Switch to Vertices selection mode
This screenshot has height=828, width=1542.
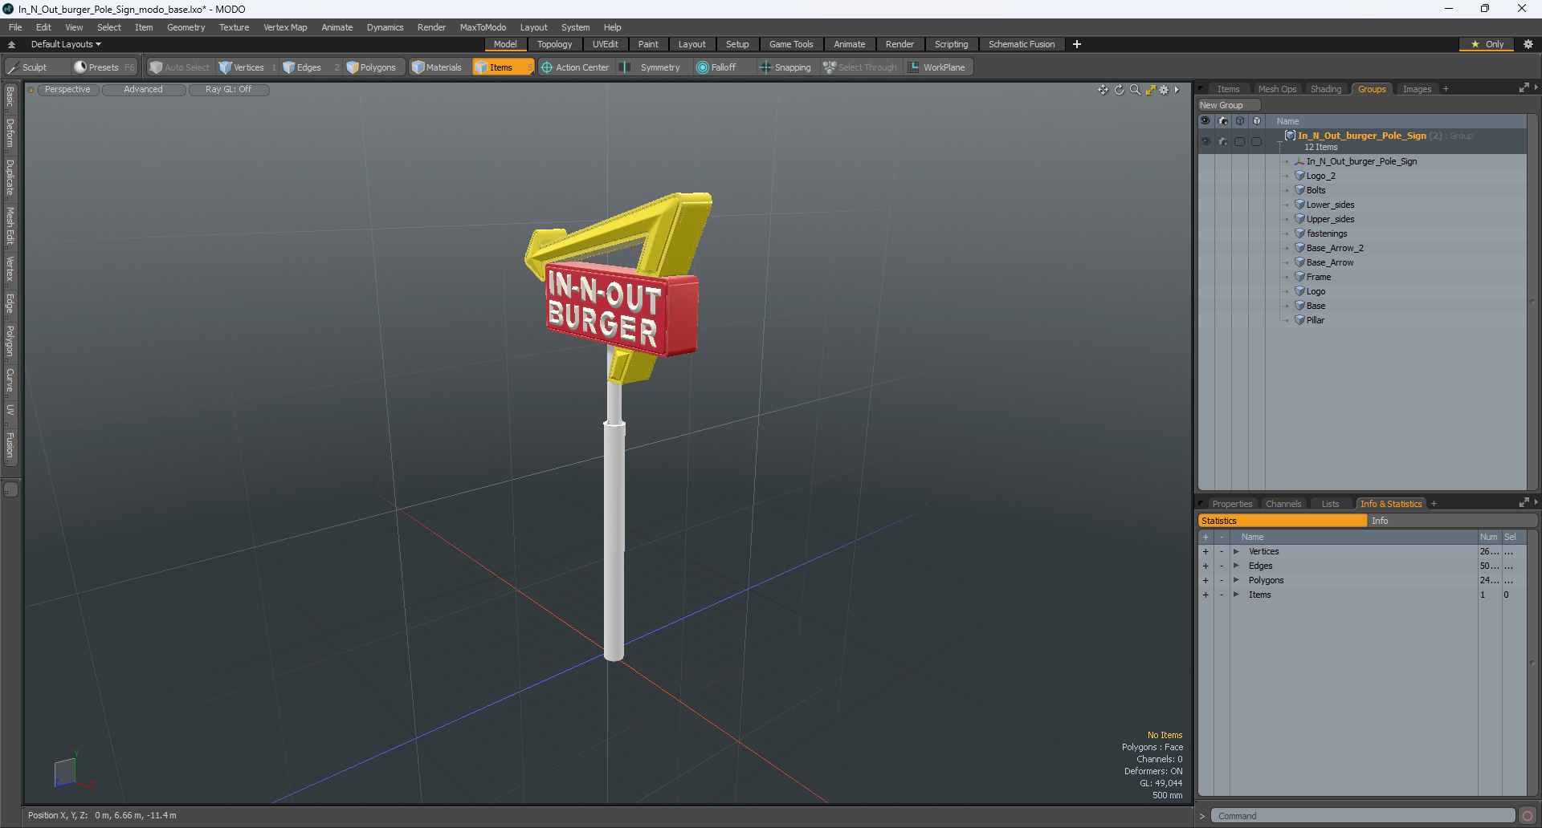(x=248, y=67)
